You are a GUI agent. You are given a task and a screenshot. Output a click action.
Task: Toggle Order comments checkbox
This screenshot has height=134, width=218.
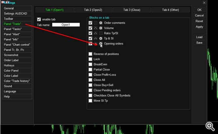90,23
